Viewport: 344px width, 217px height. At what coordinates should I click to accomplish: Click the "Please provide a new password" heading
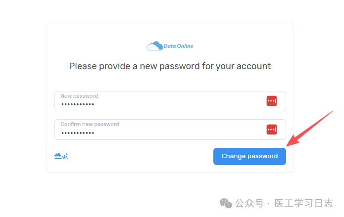point(170,66)
